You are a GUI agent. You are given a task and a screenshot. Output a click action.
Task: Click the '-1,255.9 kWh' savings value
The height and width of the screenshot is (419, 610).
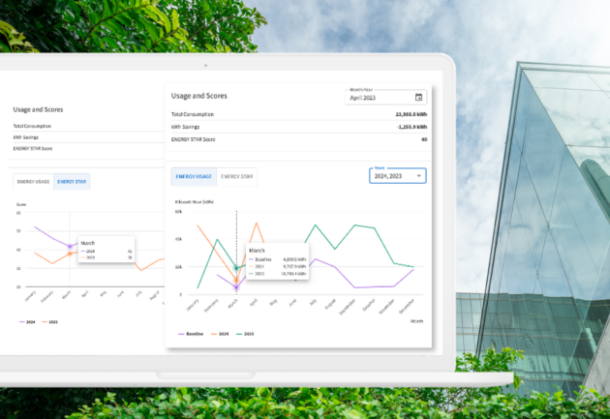[x=412, y=127]
